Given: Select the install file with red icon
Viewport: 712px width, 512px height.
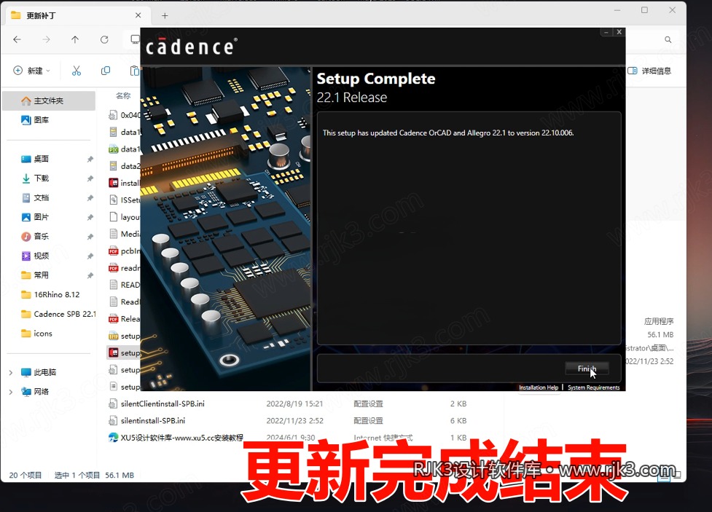Looking at the screenshot, I should pos(124,183).
